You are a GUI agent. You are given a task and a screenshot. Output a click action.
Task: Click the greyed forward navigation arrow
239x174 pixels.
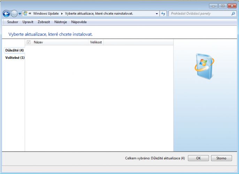coord(14,14)
